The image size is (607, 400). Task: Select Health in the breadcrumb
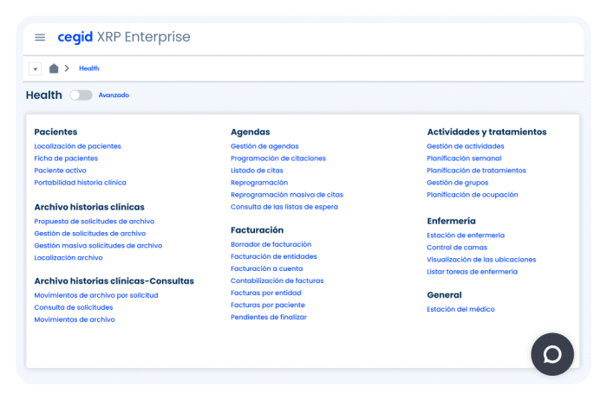tap(89, 68)
